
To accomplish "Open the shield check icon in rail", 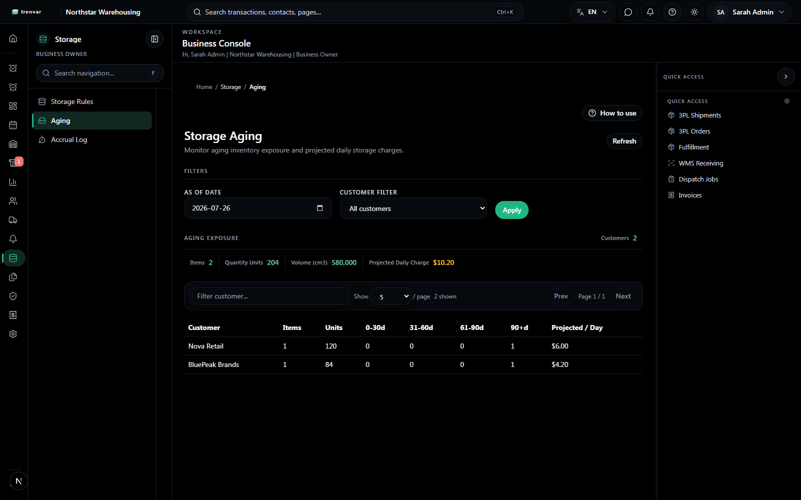I will tap(13, 296).
